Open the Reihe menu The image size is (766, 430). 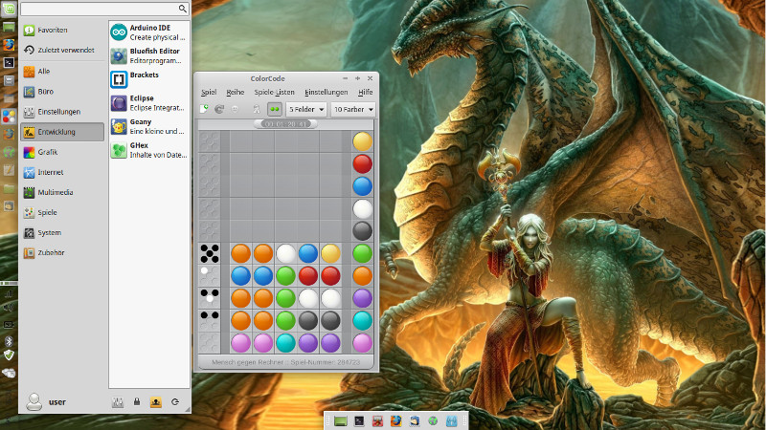[235, 92]
